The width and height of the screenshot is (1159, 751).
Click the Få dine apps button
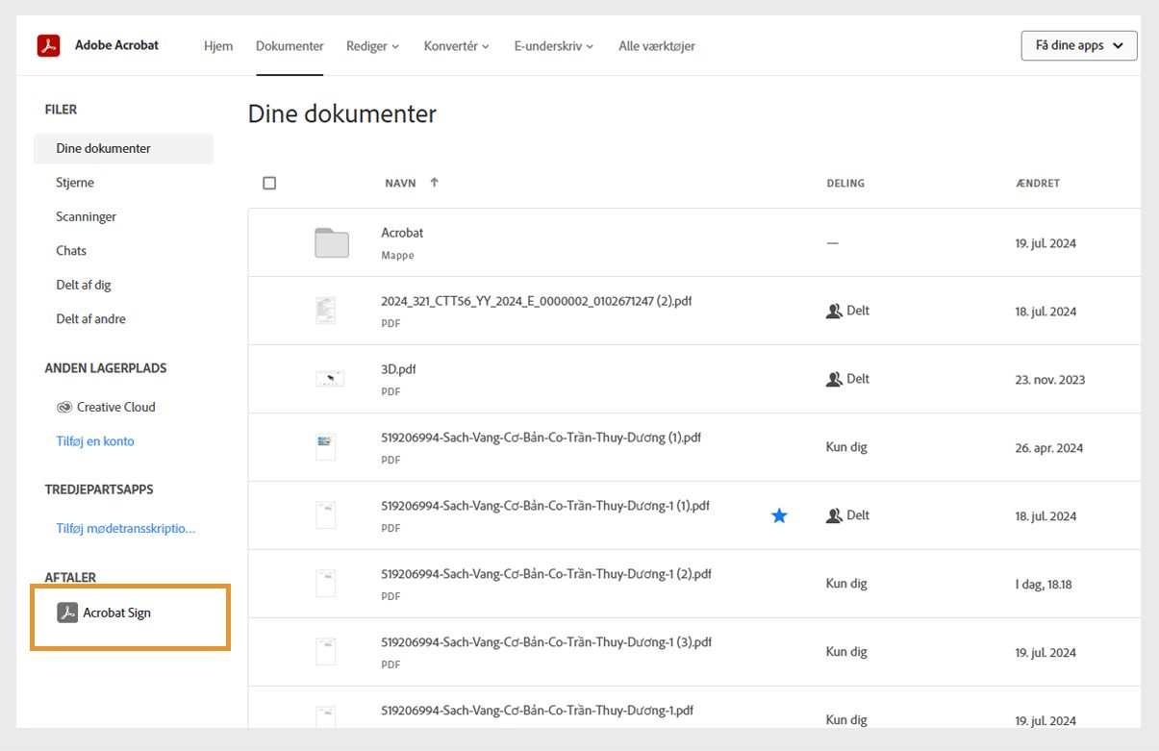[1077, 44]
